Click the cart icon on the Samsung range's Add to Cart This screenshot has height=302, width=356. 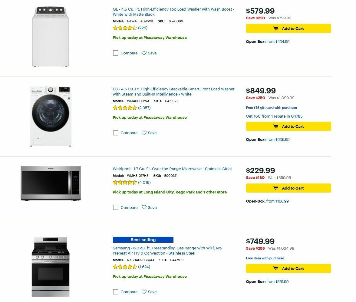coord(276,268)
